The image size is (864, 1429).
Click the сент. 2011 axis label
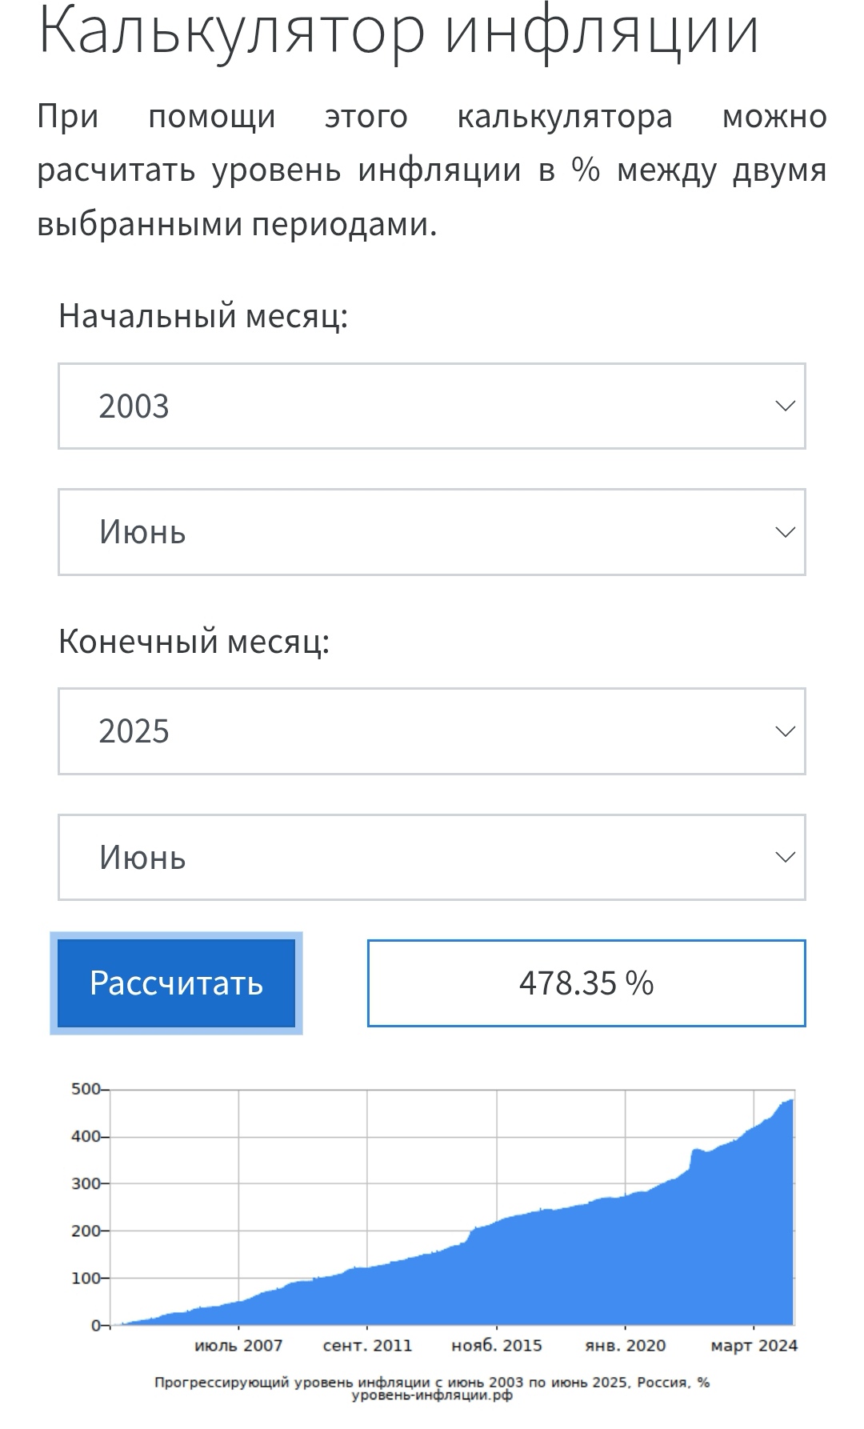tap(367, 1345)
